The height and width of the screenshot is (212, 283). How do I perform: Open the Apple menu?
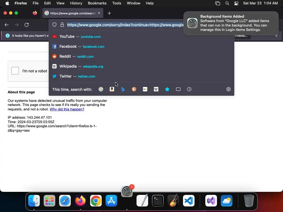7,3
